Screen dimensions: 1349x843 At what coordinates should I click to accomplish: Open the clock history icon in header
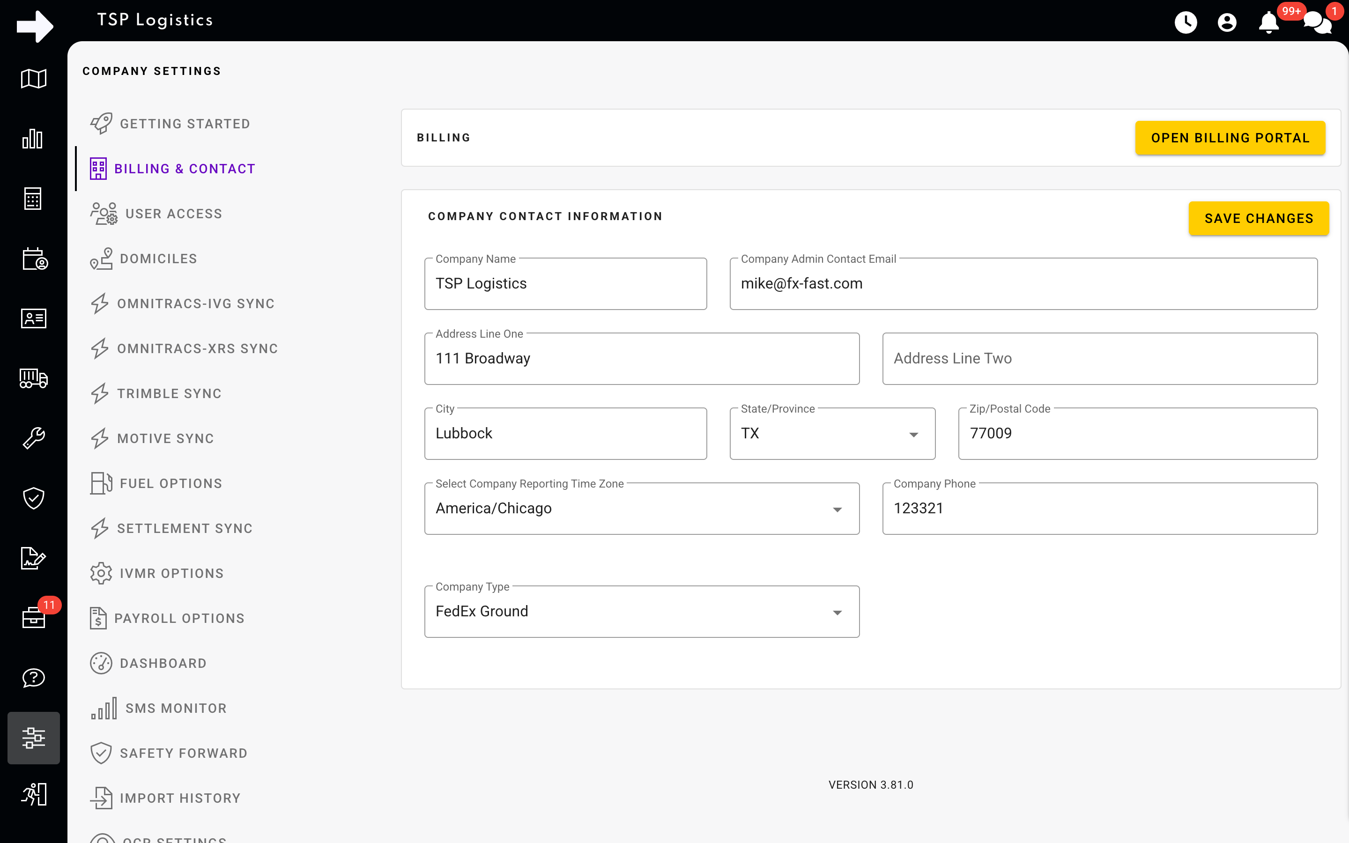(x=1186, y=22)
